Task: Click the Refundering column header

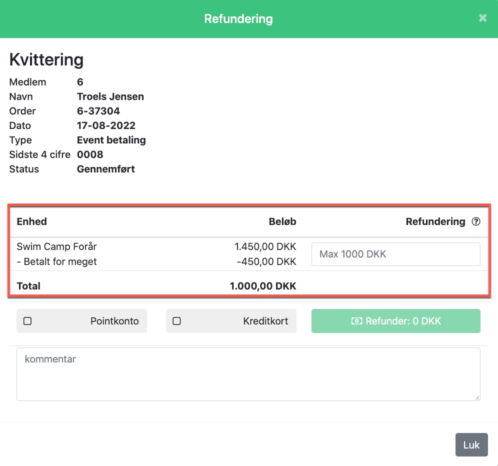Action: [435, 221]
